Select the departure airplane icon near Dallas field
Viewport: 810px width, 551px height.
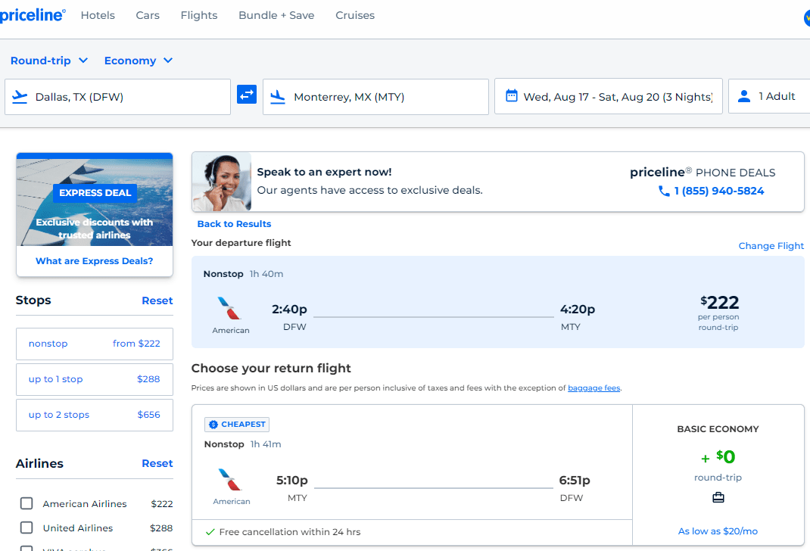[20, 96]
